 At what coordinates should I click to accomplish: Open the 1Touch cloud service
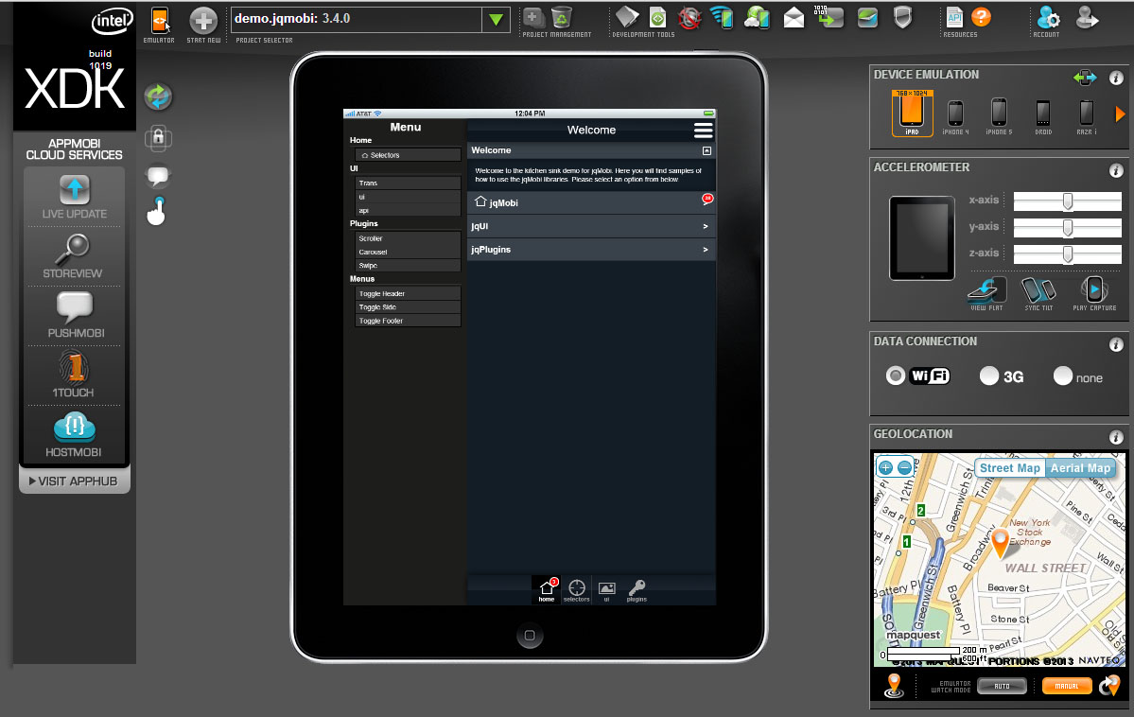point(73,375)
